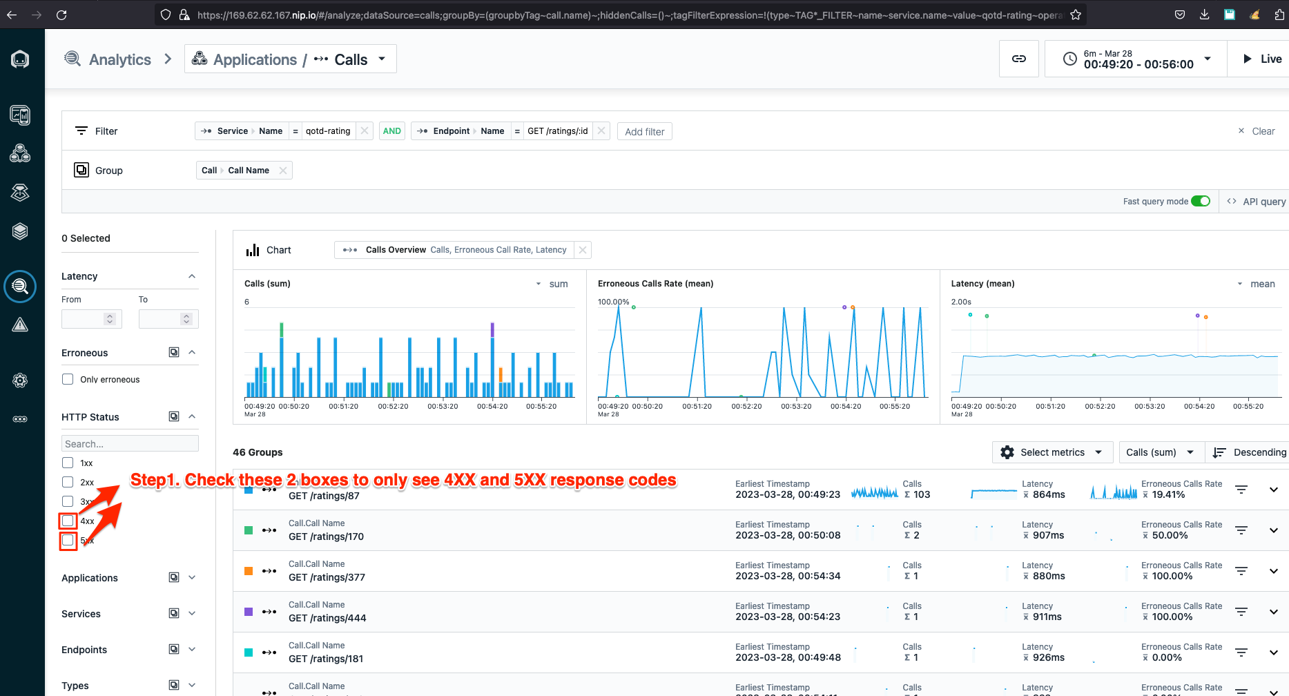Click the HTTP Status section pop-out icon

click(174, 416)
